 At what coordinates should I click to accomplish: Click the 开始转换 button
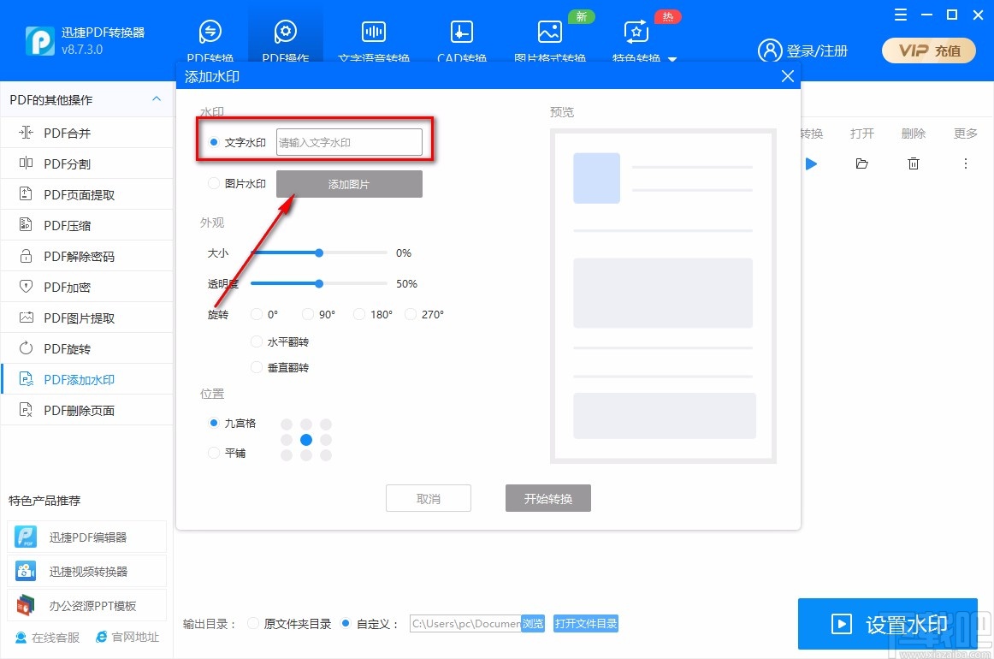pos(547,498)
